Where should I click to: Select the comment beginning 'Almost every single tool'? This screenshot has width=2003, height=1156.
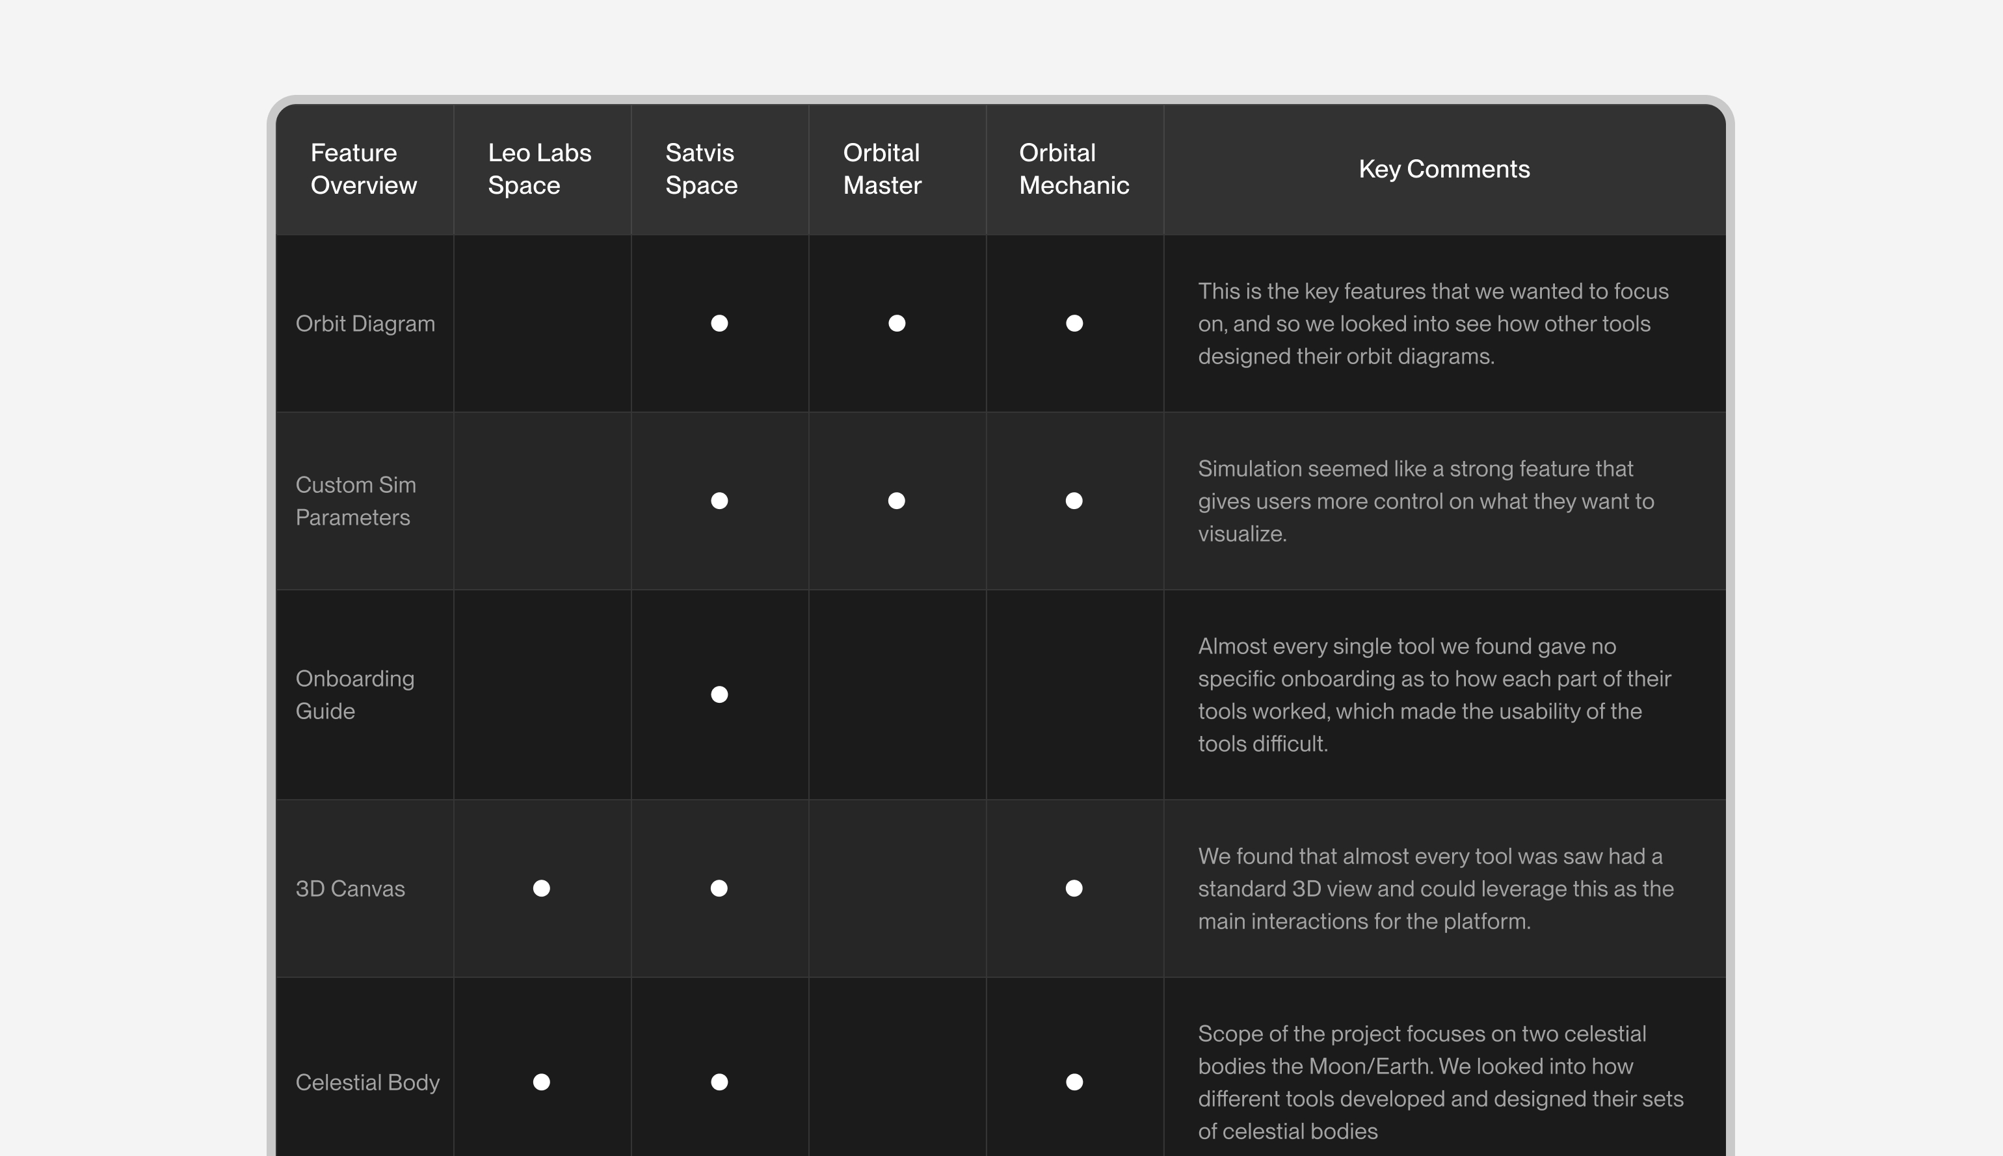tap(1435, 695)
